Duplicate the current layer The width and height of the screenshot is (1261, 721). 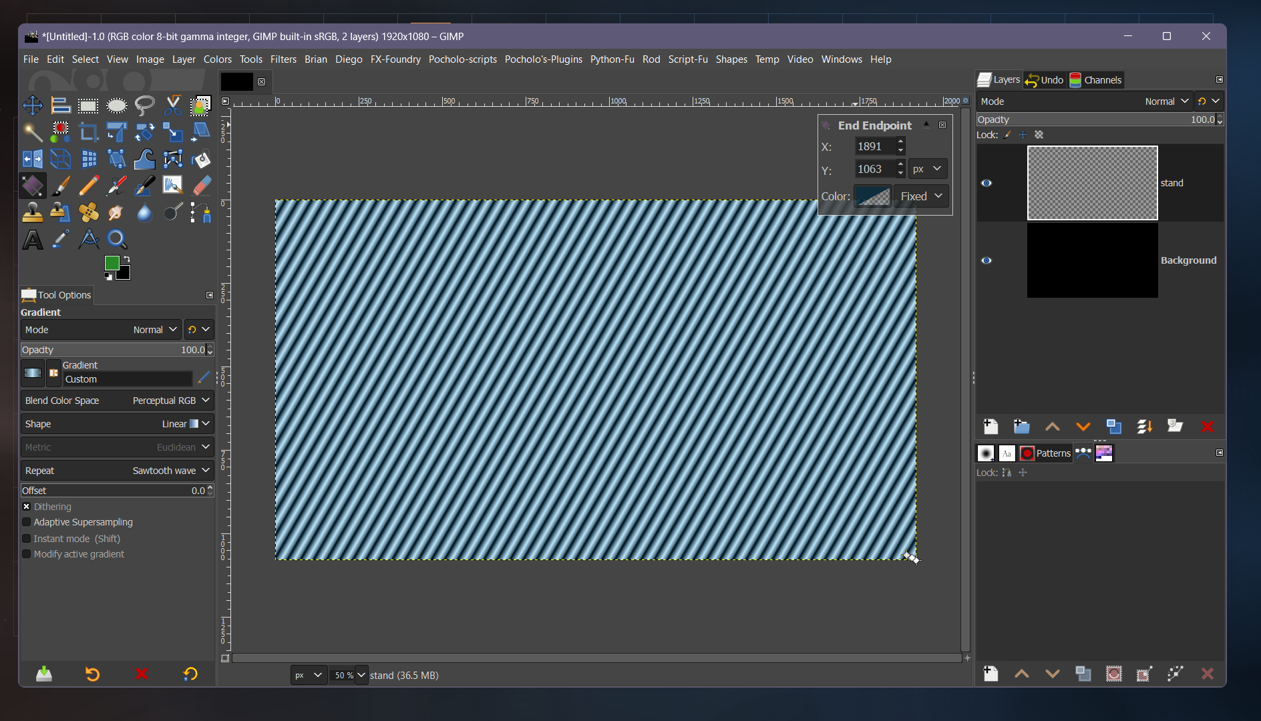[1114, 427]
